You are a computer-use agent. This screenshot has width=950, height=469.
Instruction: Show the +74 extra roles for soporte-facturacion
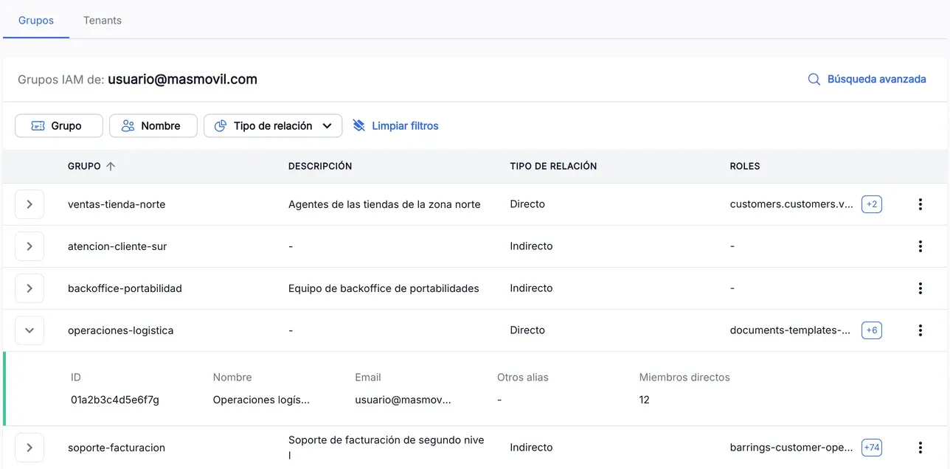872,448
